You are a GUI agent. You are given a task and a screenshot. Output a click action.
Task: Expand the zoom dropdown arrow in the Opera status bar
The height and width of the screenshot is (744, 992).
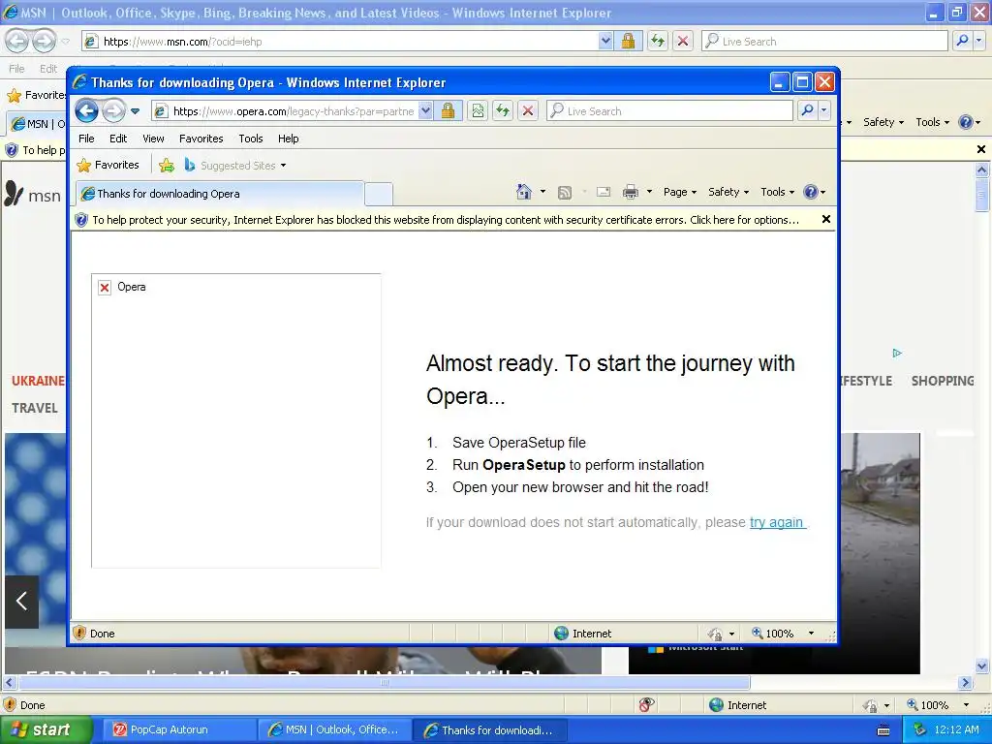(811, 634)
